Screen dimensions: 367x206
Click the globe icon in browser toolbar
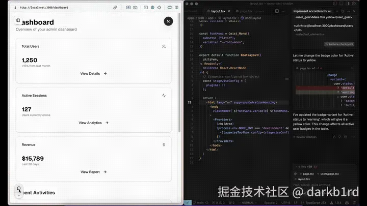[x=152, y=8]
